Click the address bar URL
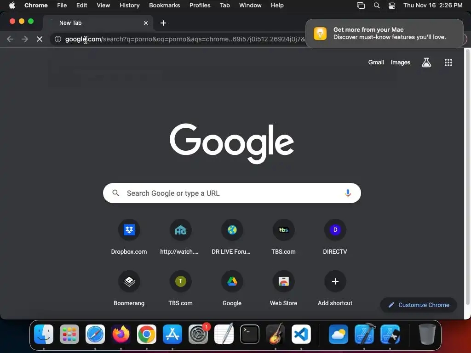Image resolution: width=471 pixels, height=353 pixels. [185, 39]
